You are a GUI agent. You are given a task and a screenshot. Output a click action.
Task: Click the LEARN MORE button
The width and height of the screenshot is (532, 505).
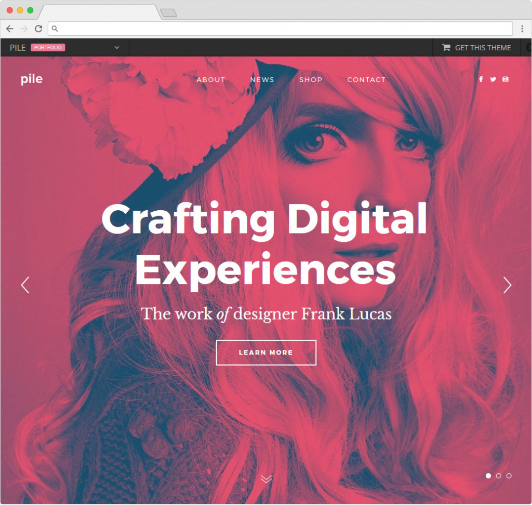coord(266,353)
